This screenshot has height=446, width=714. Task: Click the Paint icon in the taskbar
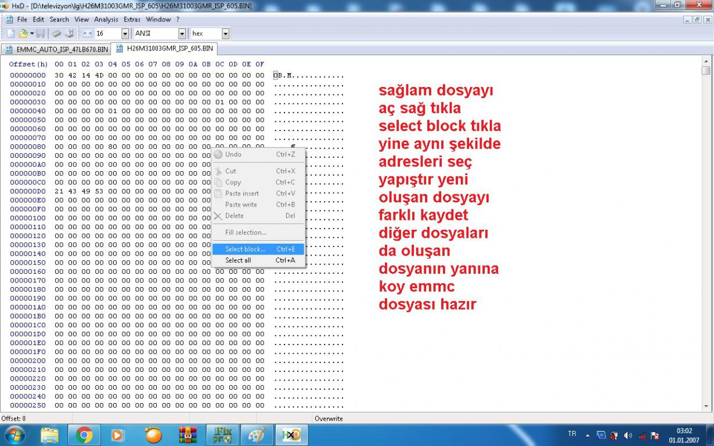tap(256, 435)
